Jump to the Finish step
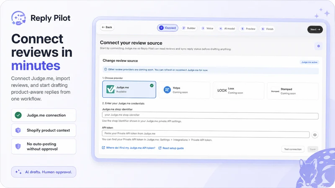This screenshot has width=335, height=188. coord(267,29)
